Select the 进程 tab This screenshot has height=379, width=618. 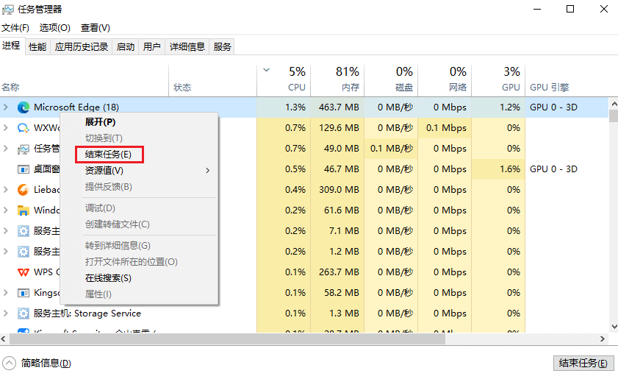point(12,46)
